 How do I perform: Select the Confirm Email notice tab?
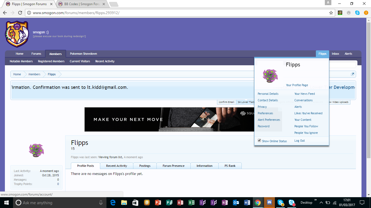click(x=227, y=102)
